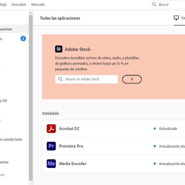
Task: Click the Acrobat DC app icon
Action: (x=51, y=129)
